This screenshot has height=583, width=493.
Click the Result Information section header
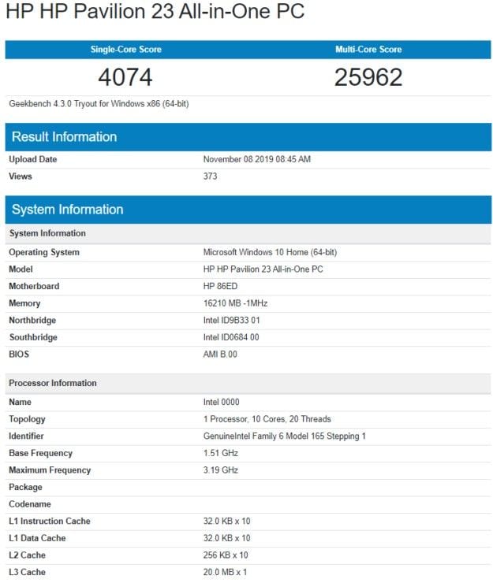point(248,137)
